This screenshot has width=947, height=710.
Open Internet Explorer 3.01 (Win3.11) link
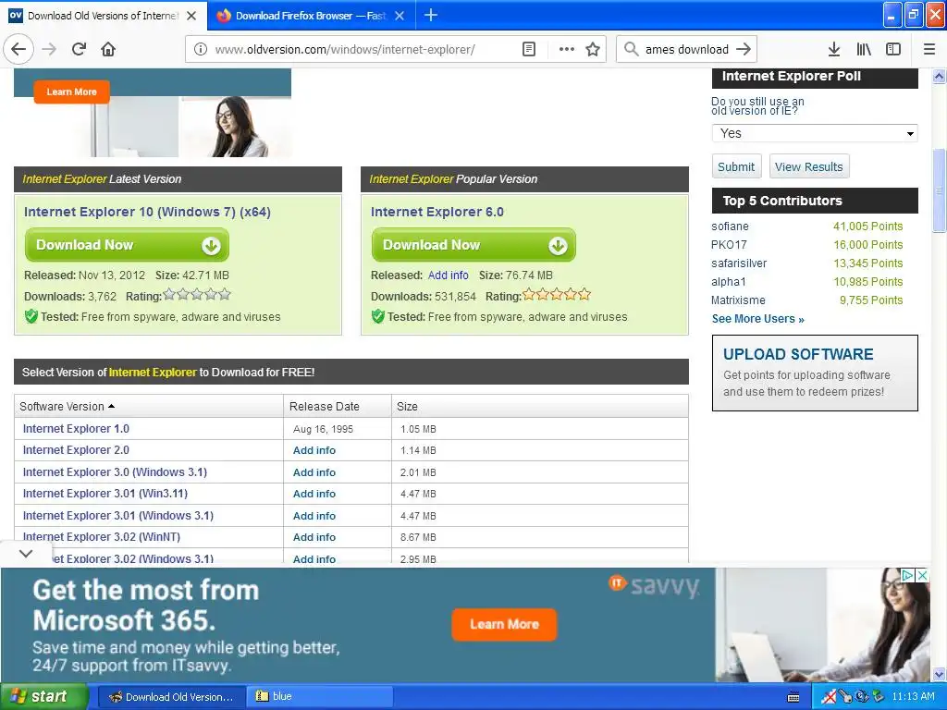[x=105, y=494]
